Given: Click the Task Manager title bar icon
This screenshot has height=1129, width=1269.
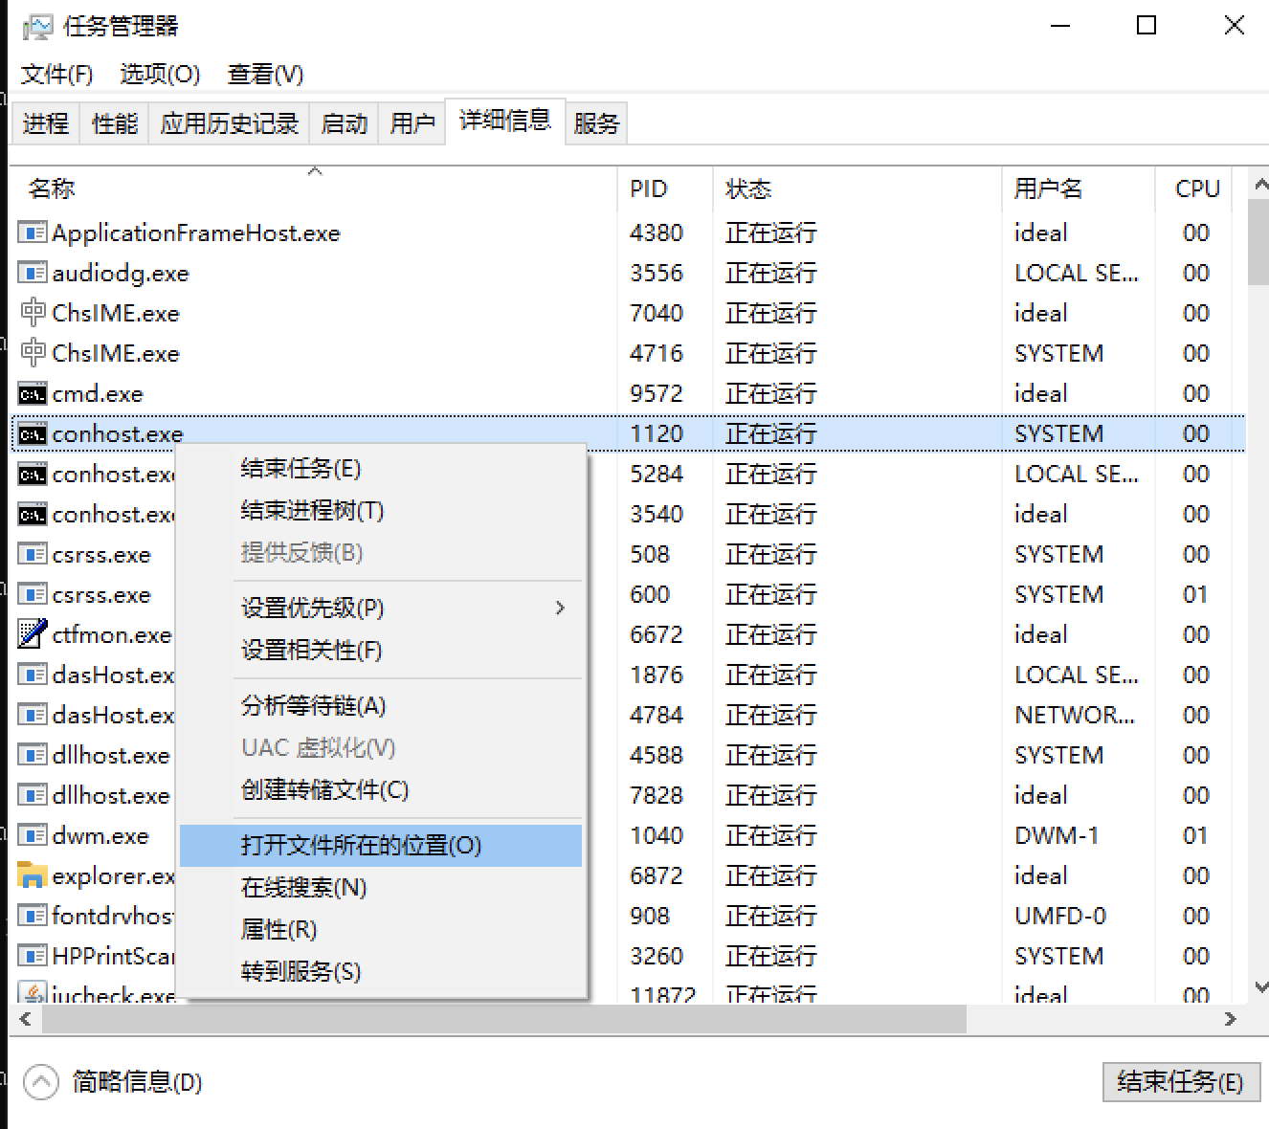Looking at the screenshot, I should pyautogui.click(x=37, y=27).
